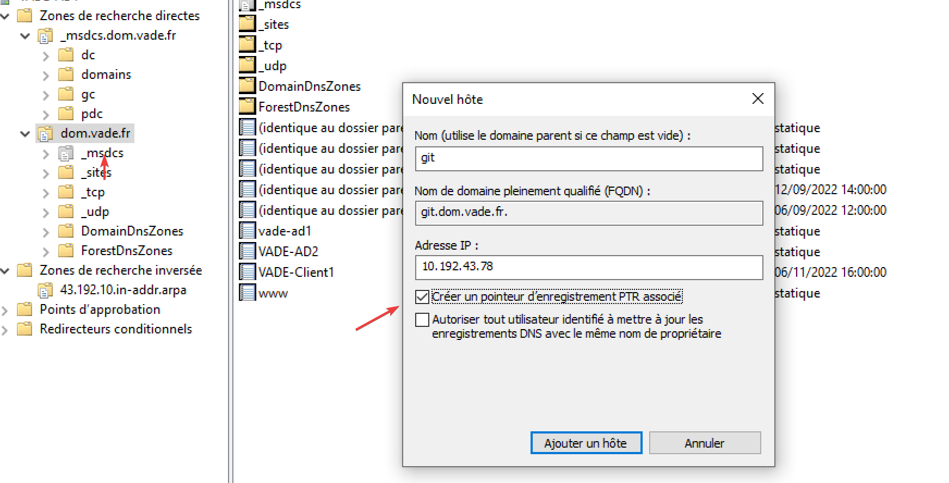This screenshot has width=949, height=483.
Task: Expand the Redirecteurs conditionnels node
Action: (x=5, y=330)
